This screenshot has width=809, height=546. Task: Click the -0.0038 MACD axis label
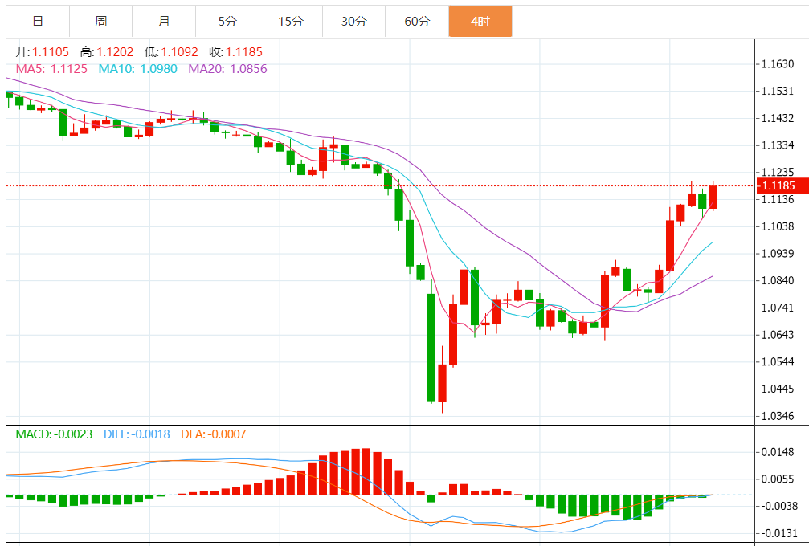pyautogui.click(x=778, y=507)
